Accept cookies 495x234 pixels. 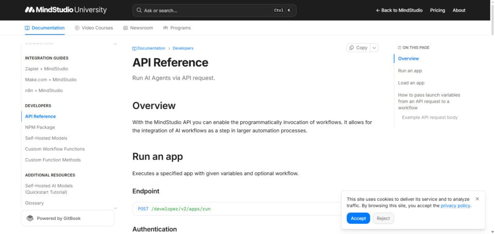[x=358, y=218]
